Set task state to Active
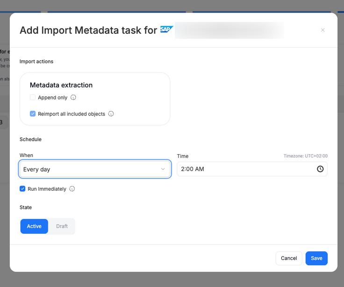 pyautogui.click(x=34, y=226)
